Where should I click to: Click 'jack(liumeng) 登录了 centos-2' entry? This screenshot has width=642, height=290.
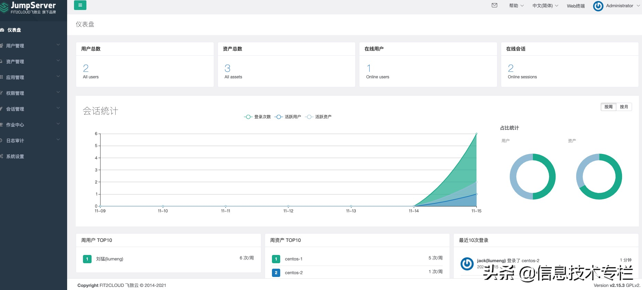pos(508,260)
